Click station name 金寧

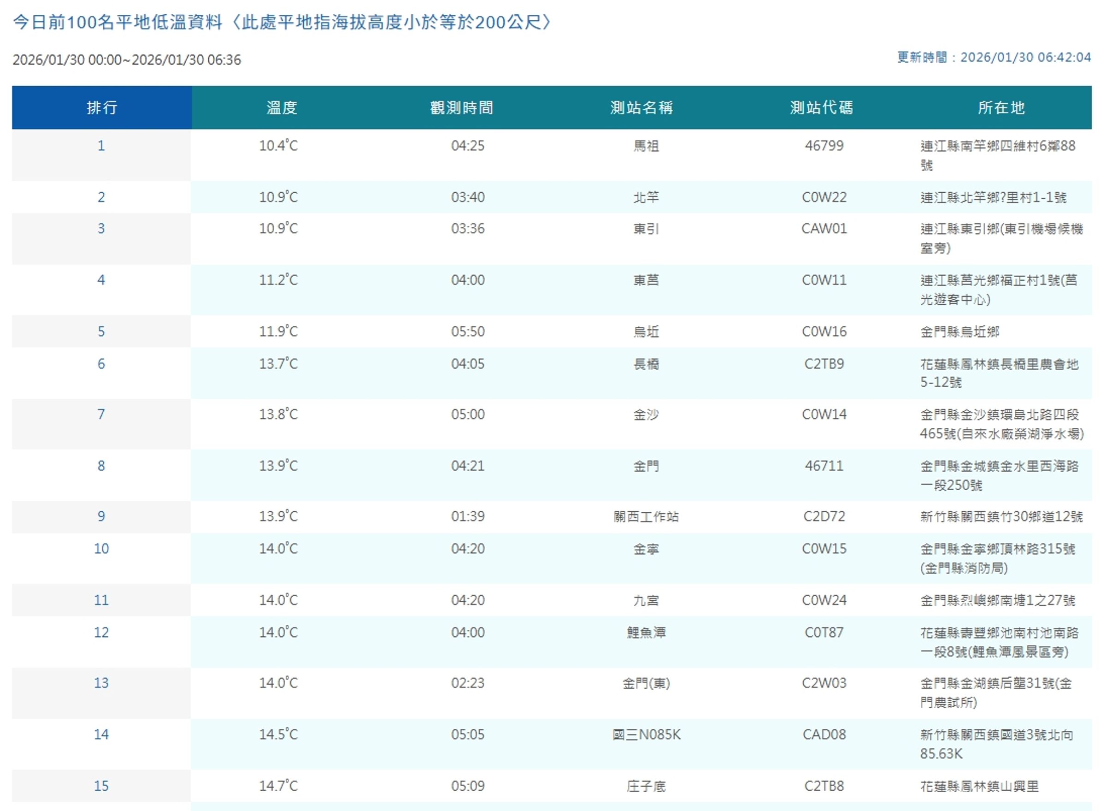pyautogui.click(x=646, y=549)
